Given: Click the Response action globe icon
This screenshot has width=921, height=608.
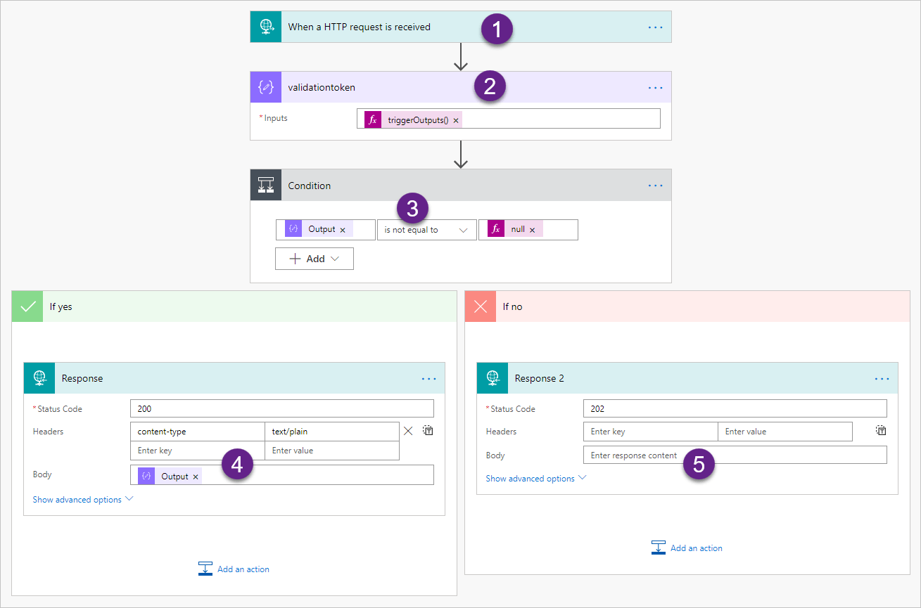Looking at the screenshot, I should (39, 377).
